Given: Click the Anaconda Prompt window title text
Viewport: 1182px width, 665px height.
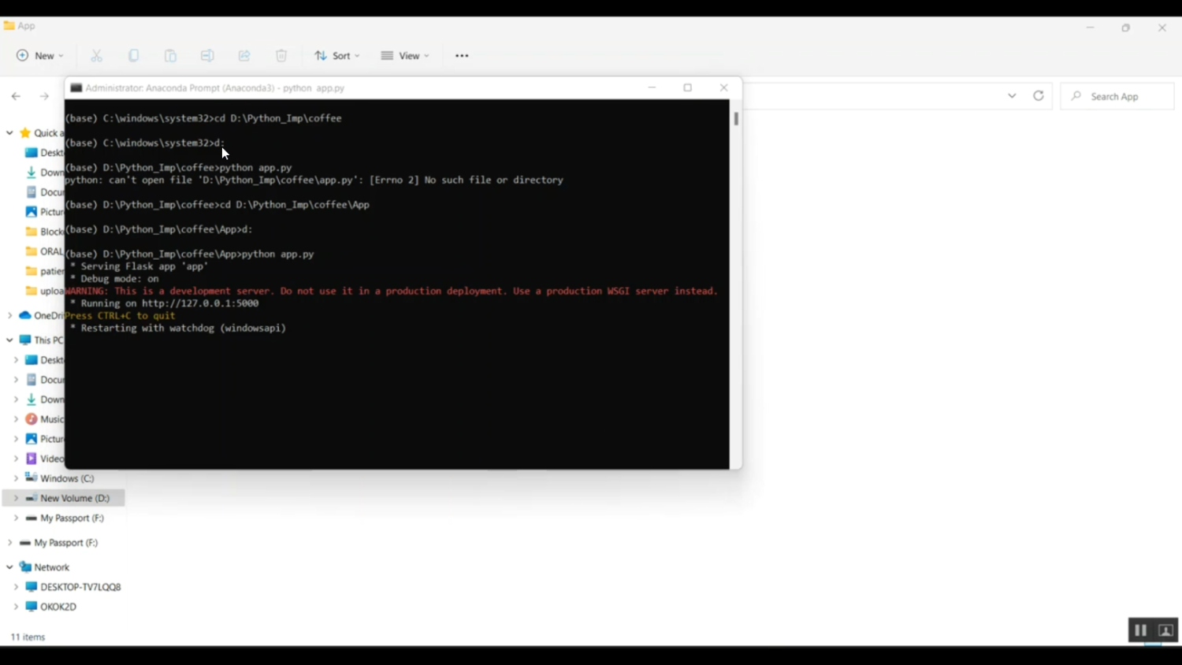Looking at the screenshot, I should (x=215, y=88).
